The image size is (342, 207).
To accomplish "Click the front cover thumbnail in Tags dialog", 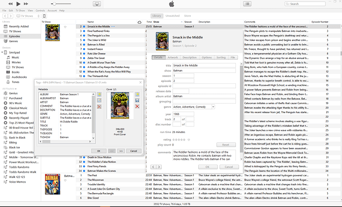I will pos(120,105).
